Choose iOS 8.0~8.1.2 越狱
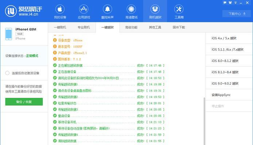This screenshot has height=145, width=253. (x=229, y=61)
